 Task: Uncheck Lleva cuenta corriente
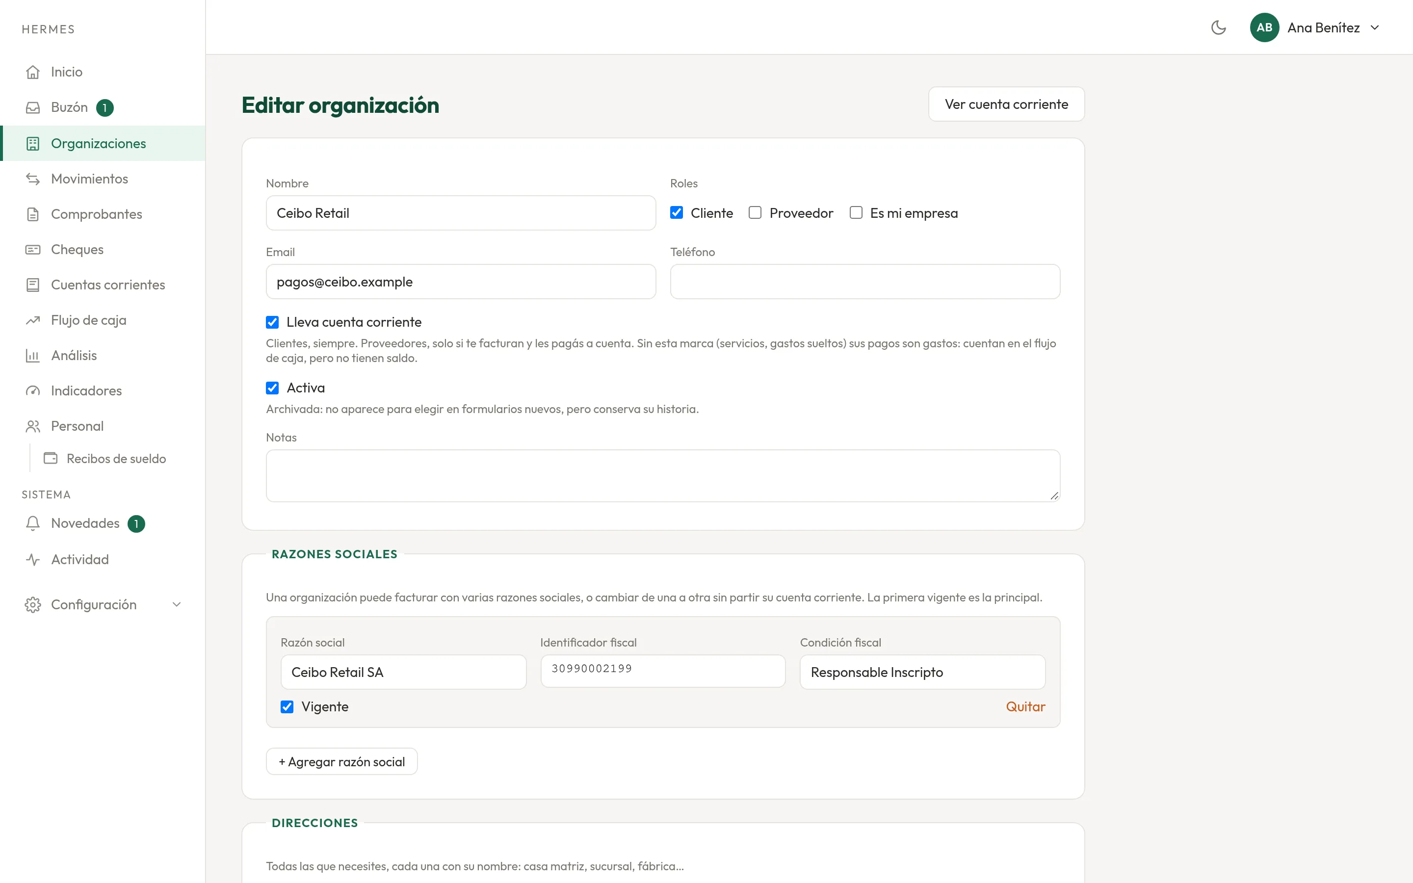[x=272, y=322]
